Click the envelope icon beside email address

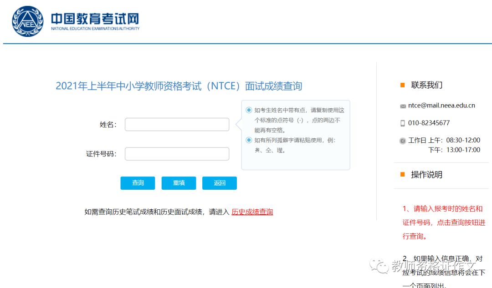tap(403, 106)
